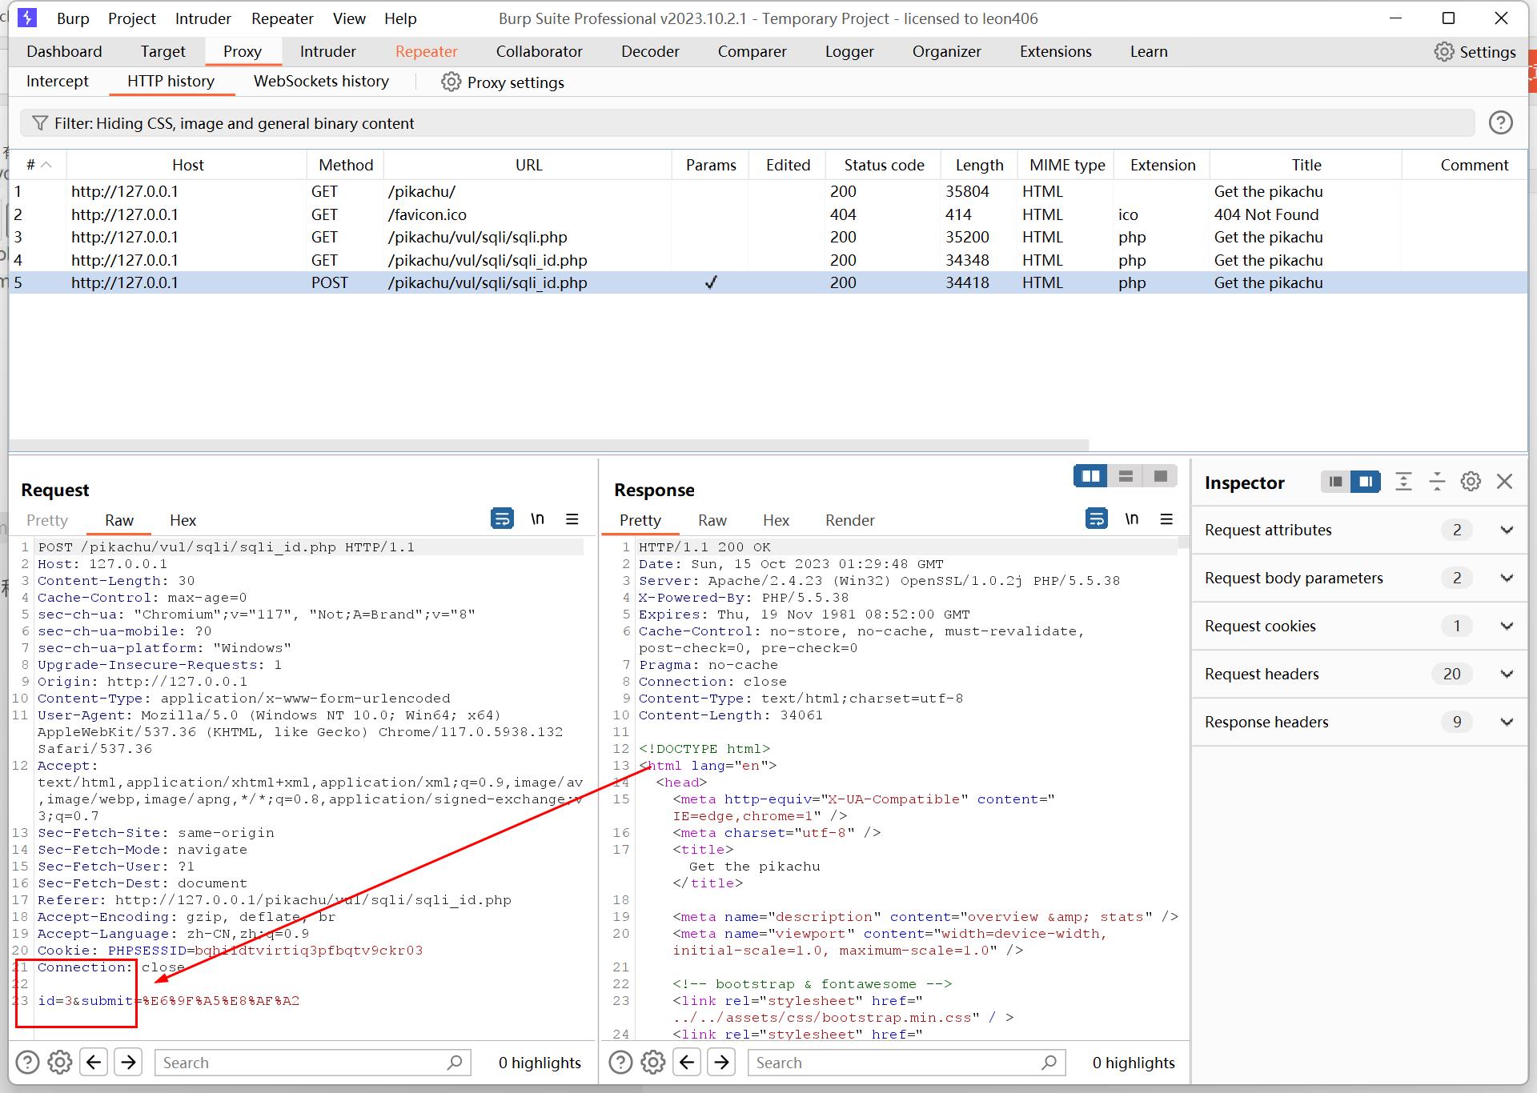Switch Request view to Pretty
This screenshot has width=1537, height=1093.
pyautogui.click(x=47, y=520)
